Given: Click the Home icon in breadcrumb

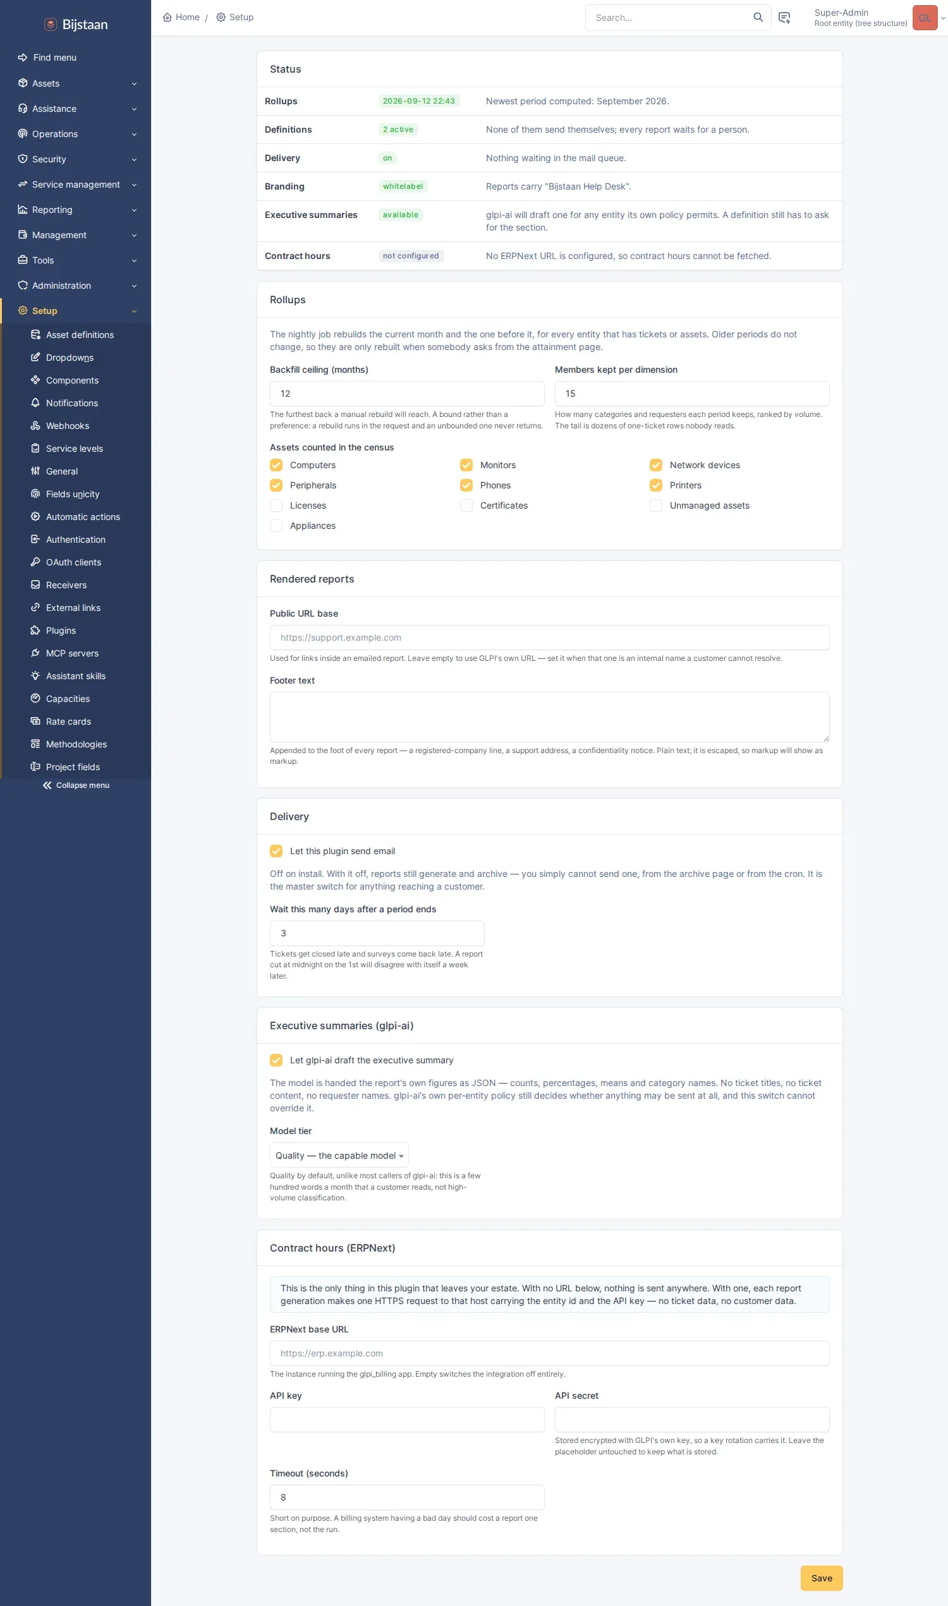Looking at the screenshot, I should [167, 17].
